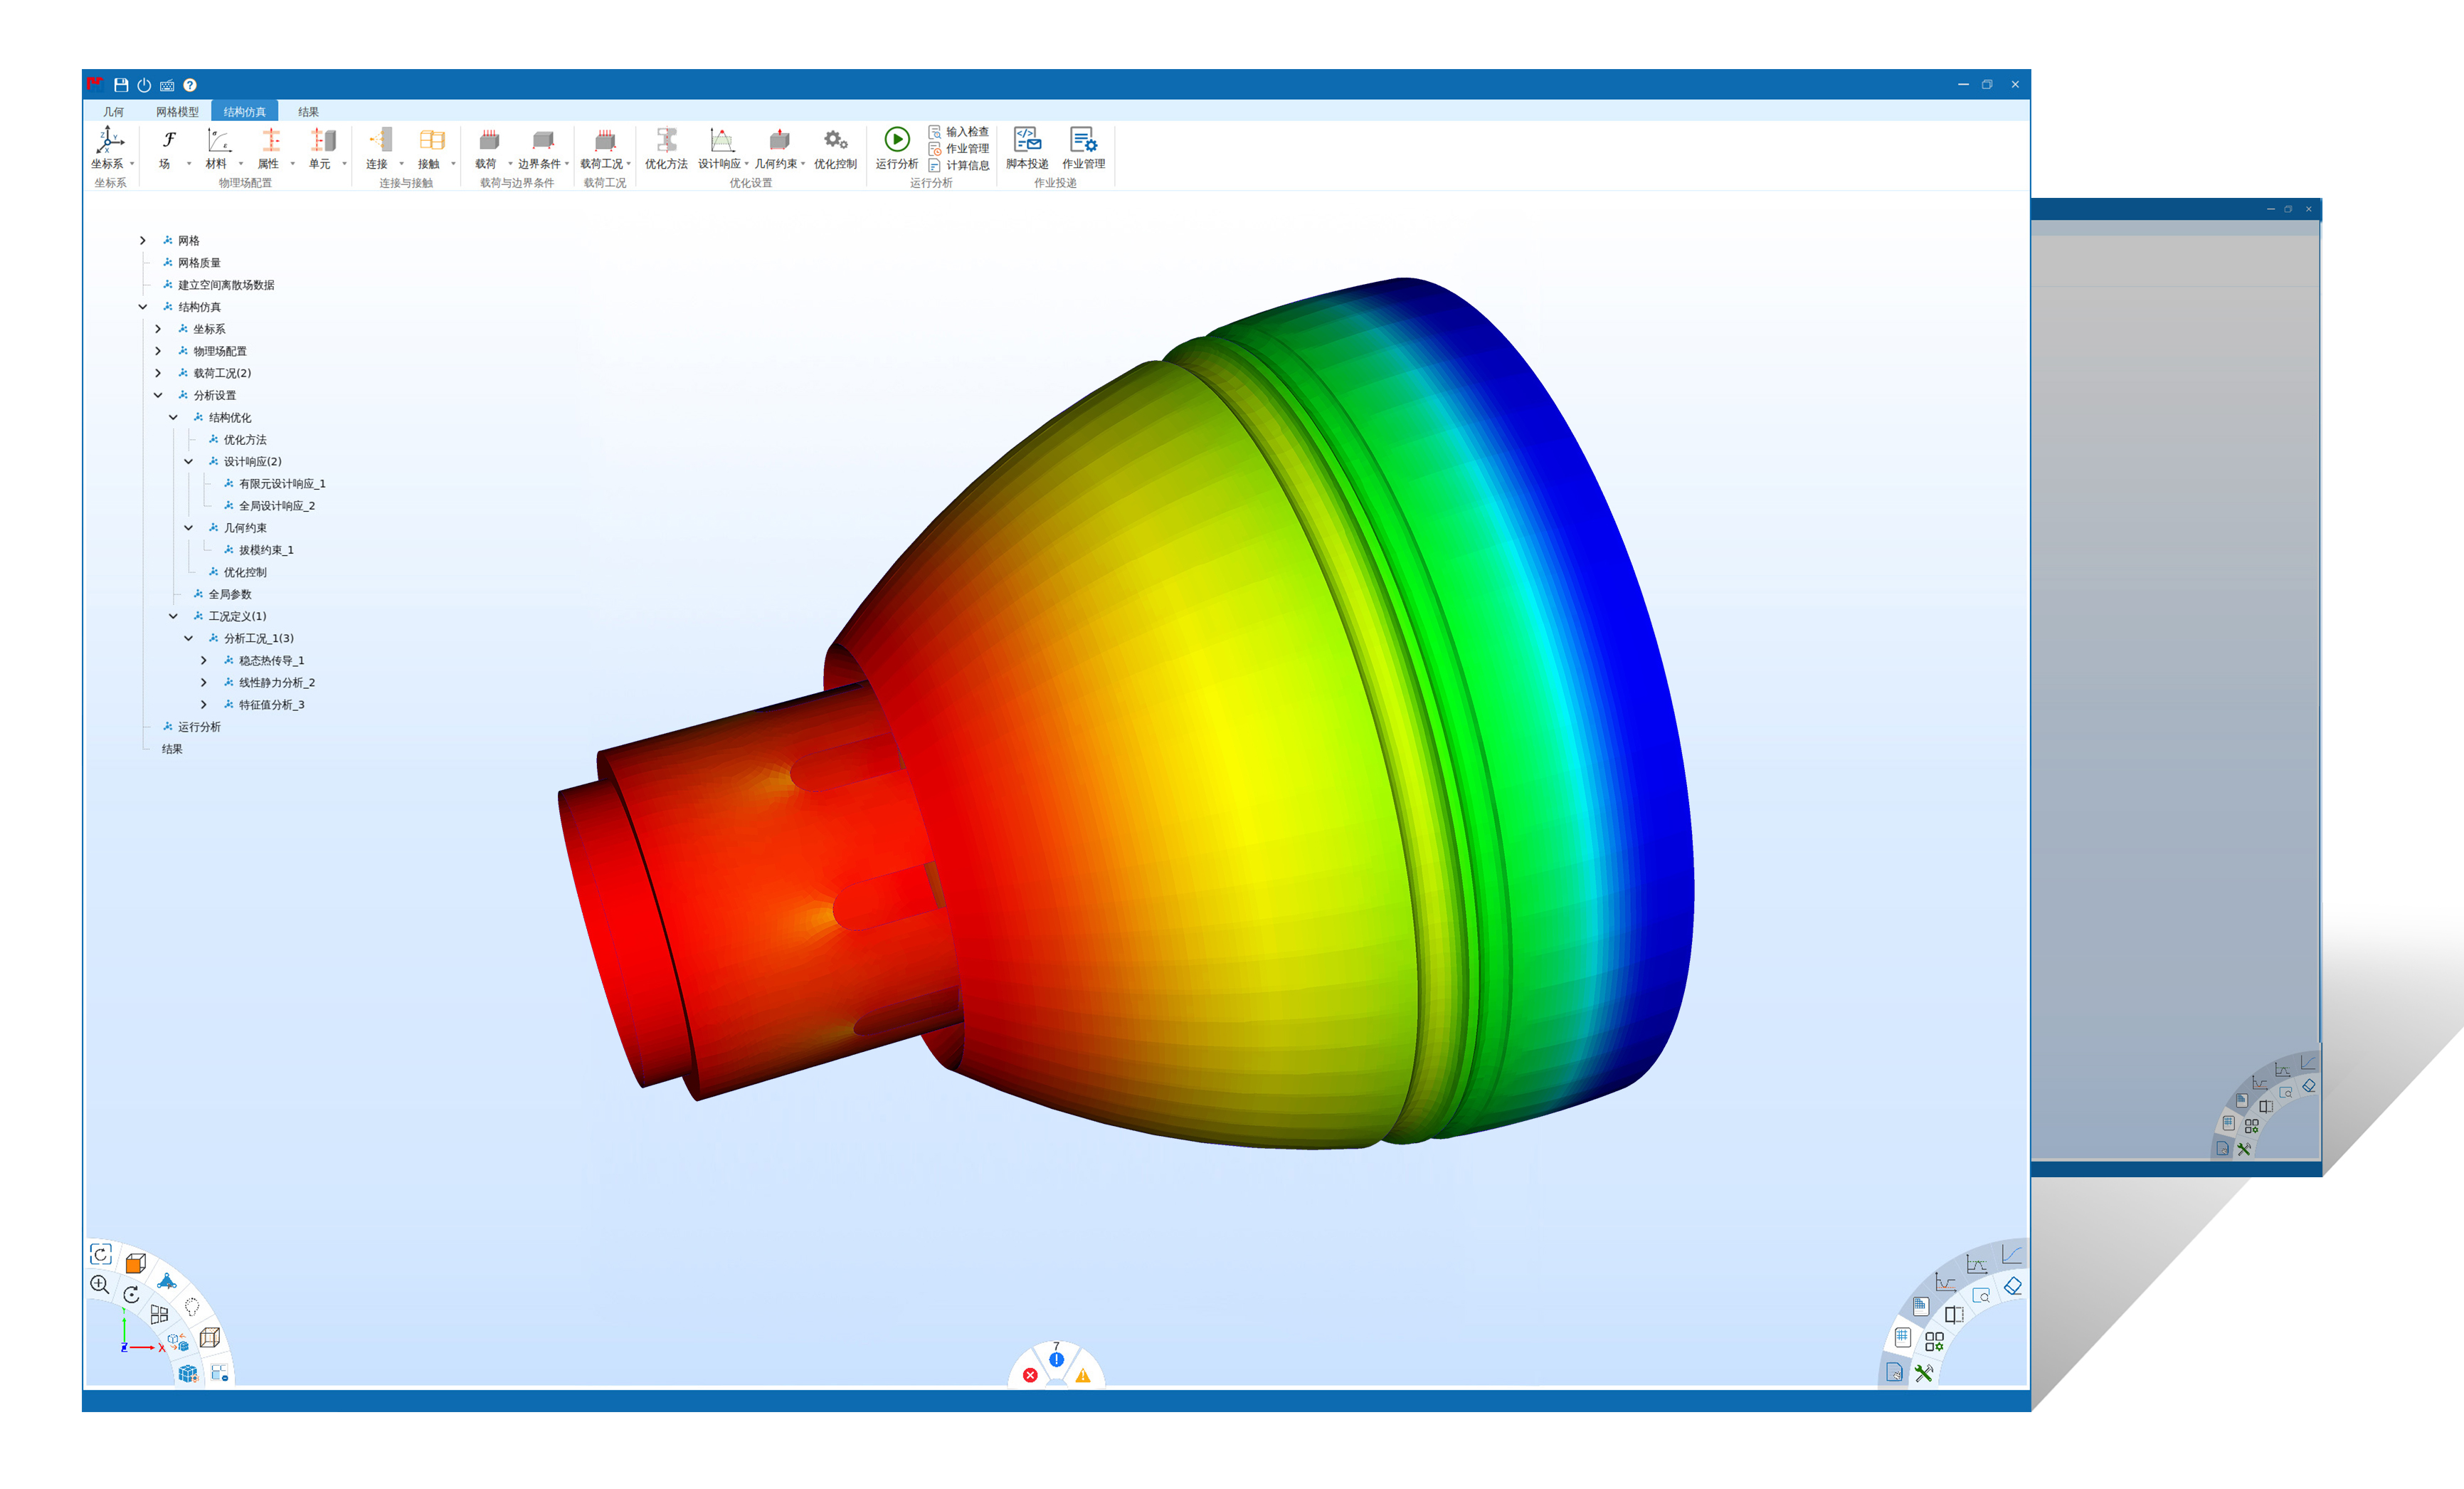The height and width of the screenshot is (1489, 2464).
Task: Open the 材料 dropdown arrow
Action: click(x=241, y=164)
